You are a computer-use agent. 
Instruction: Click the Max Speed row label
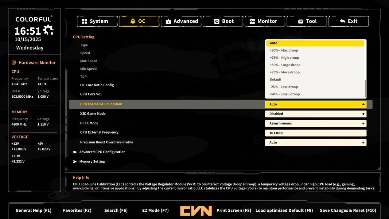(x=89, y=61)
